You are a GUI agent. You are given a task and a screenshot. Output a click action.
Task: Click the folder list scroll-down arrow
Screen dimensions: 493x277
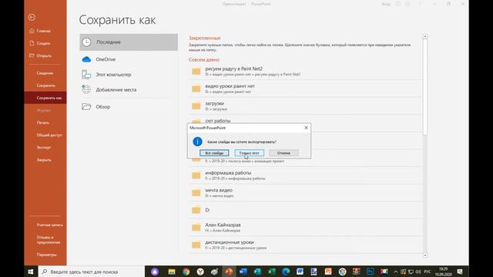425,255
